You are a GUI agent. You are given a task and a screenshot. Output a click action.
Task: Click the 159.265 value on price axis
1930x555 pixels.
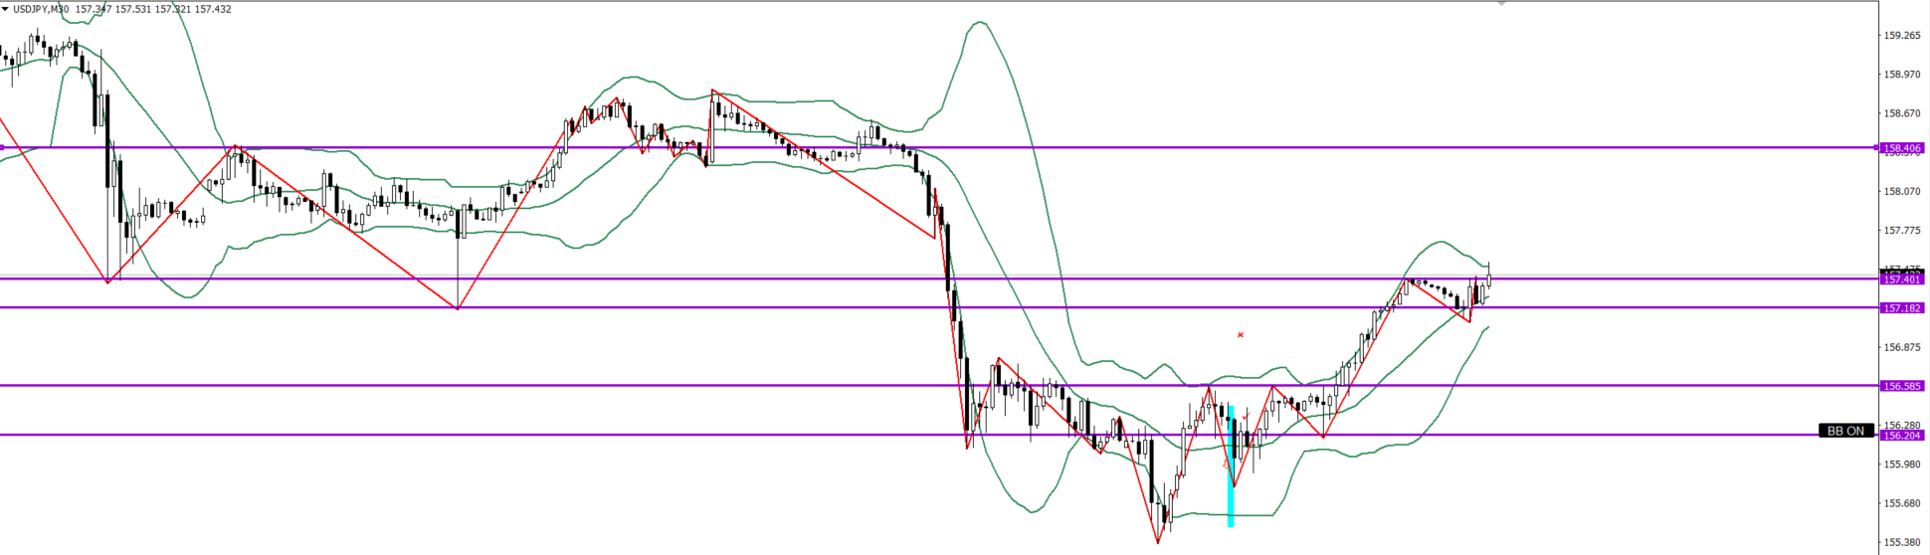pos(1902,36)
